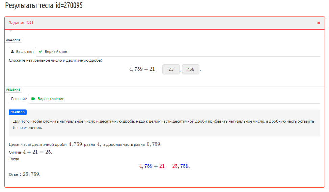The width and height of the screenshot is (329, 192).
Task: Click the green РЕШЕНИЕ section label
Action: [13, 90]
